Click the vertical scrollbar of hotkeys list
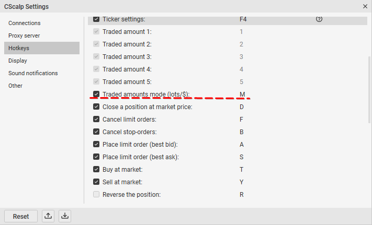 click(x=369, y=89)
